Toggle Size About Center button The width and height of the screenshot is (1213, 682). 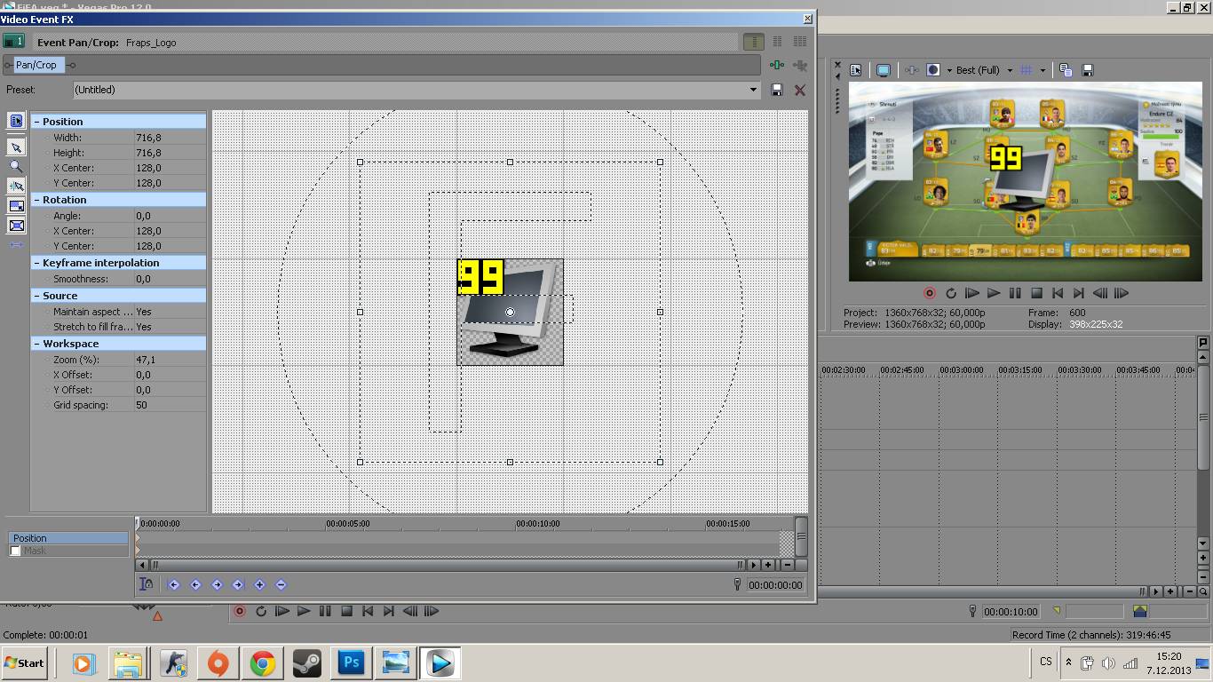[x=16, y=225]
